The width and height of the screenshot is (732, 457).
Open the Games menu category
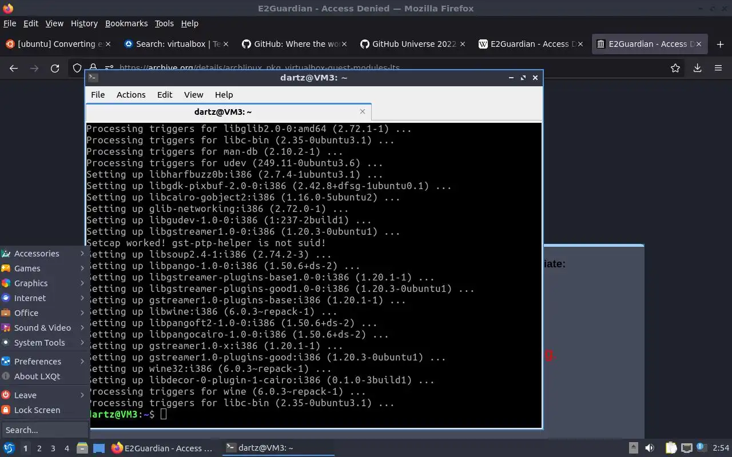click(x=43, y=268)
